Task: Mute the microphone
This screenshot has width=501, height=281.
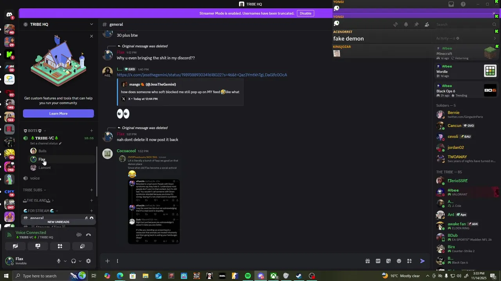Action: [59, 261]
